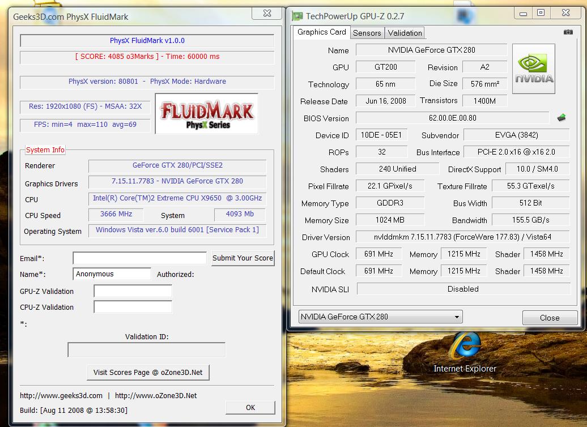Viewport: 587px width, 427px height.
Task: Click the Release Date Jun 16, 2008
Action: pos(386,101)
